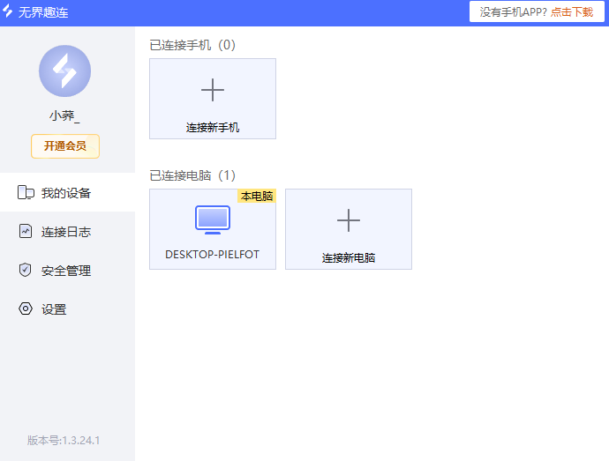Click the plus icon above 连接新手机
Image resolution: width=609 pixels, height=461 pixels.
tap(213, 90)
